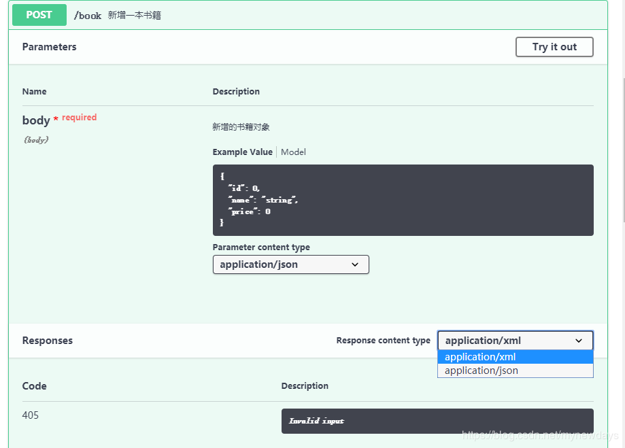Pick application/json from the open response type list
This screenshot has width=625, height=448.
click(515, 371)
